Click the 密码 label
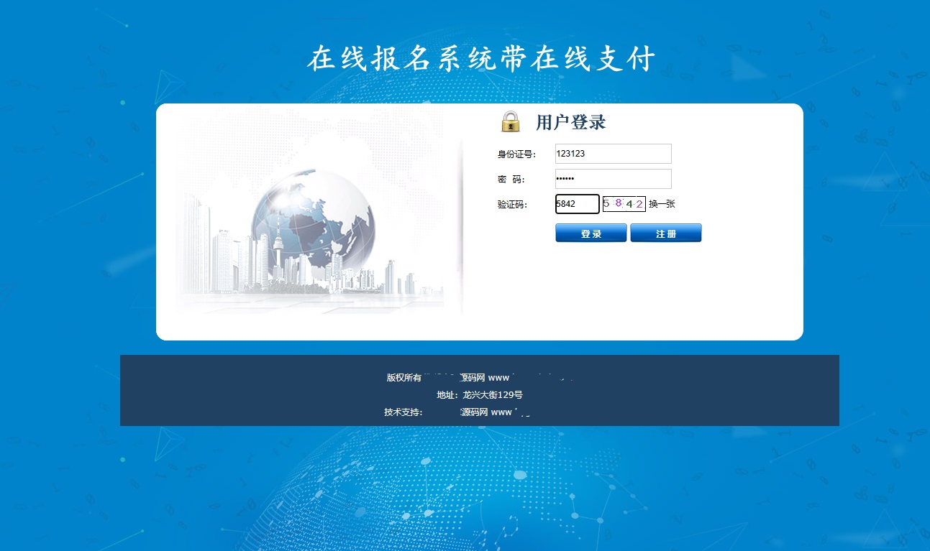Screen dimensions: 930x551 [511, 180]
